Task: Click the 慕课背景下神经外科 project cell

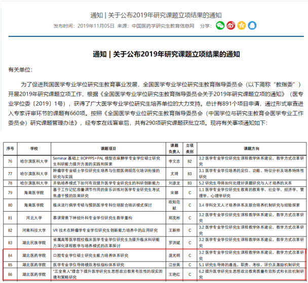Action: pos(108,218)
